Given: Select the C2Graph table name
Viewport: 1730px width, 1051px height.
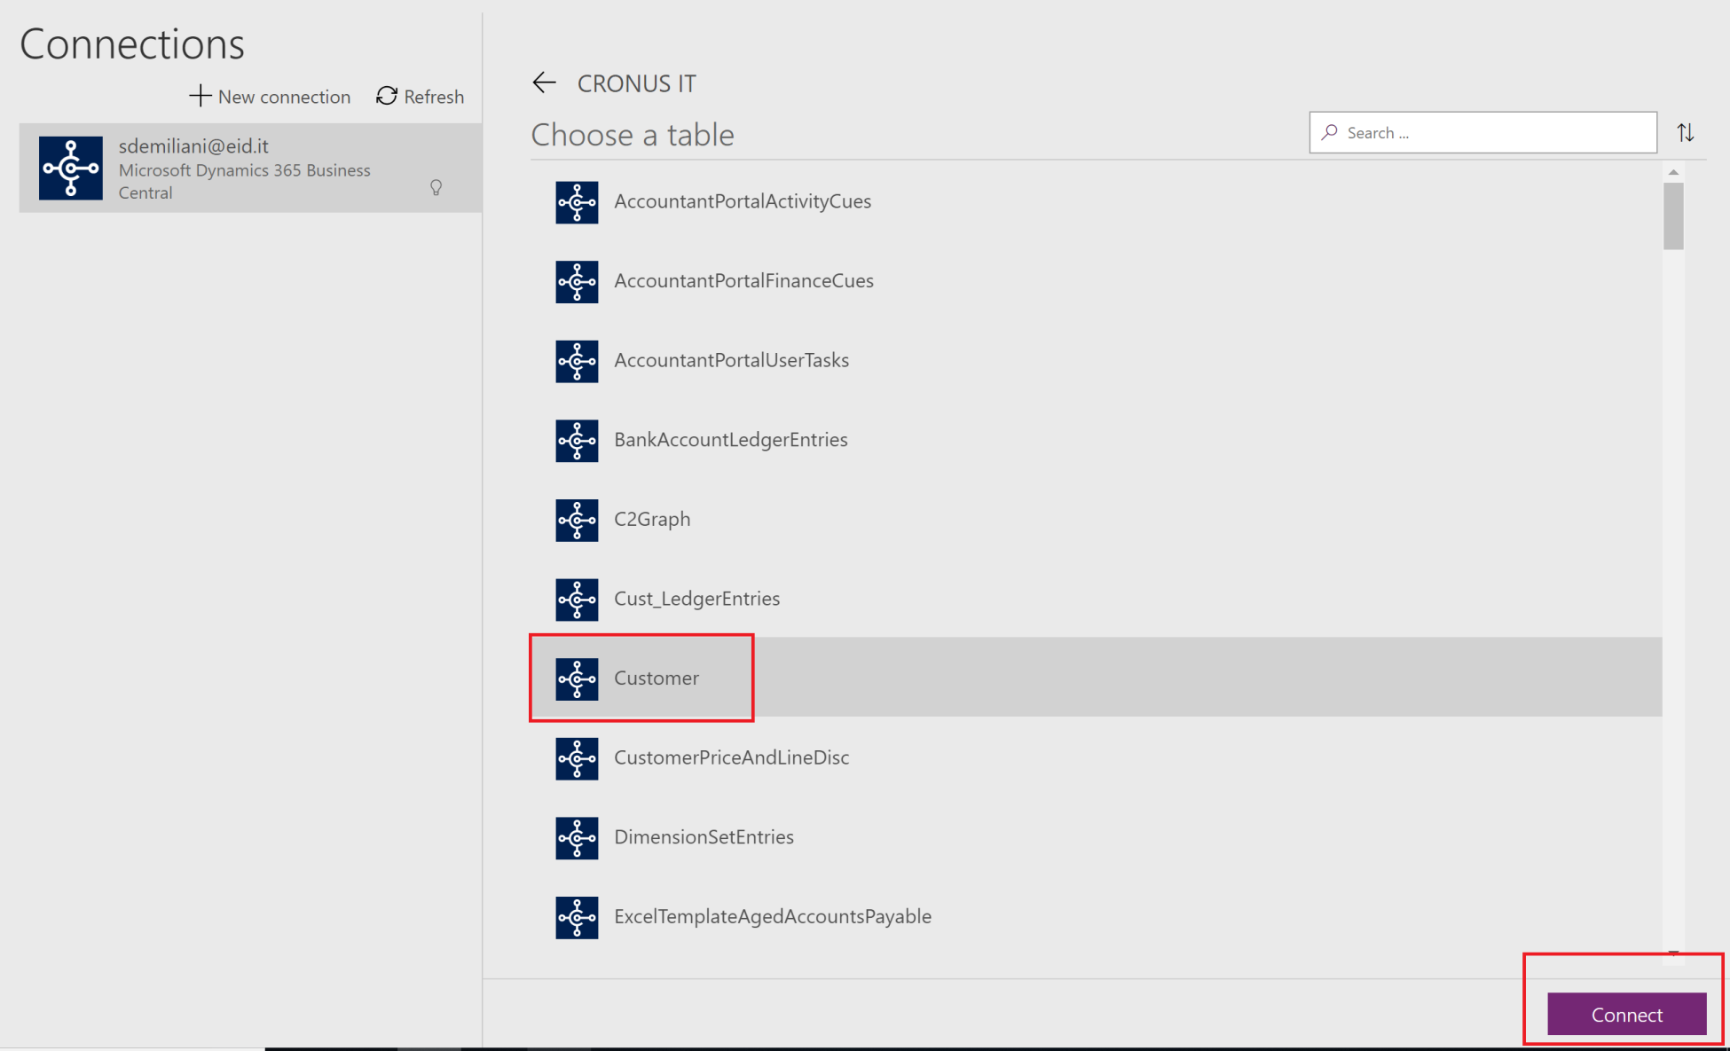Looking at the screenshot, I should [652, 519].
